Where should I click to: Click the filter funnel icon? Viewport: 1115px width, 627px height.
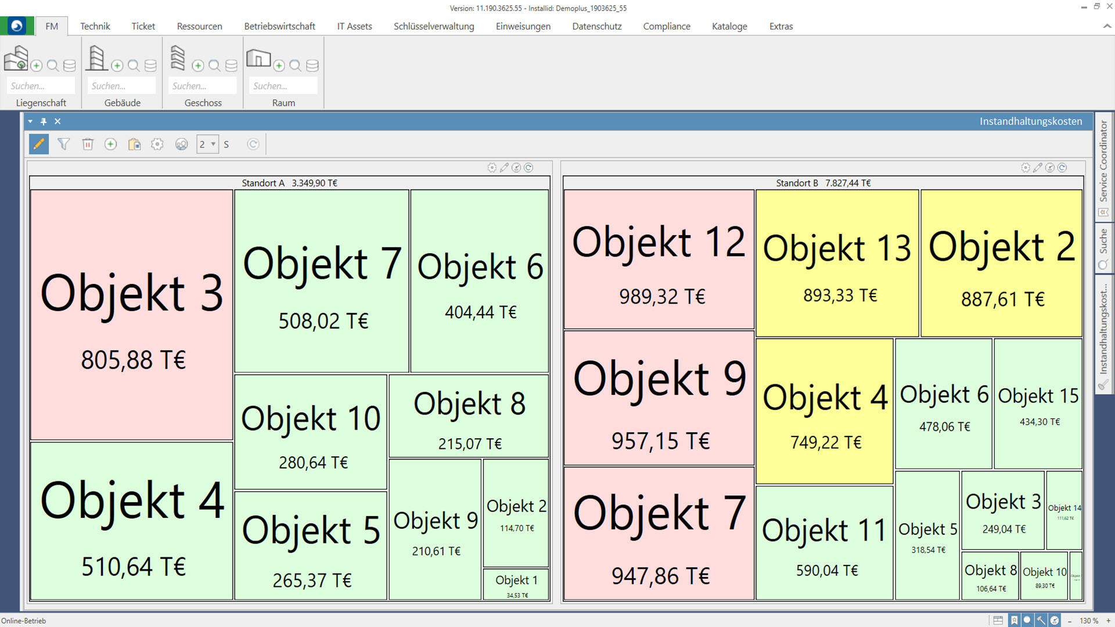[63, 144]
